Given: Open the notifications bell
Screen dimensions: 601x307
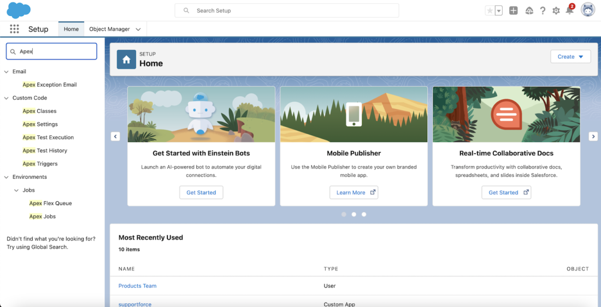Looking at the screenshot, I should tap(570, 10).
